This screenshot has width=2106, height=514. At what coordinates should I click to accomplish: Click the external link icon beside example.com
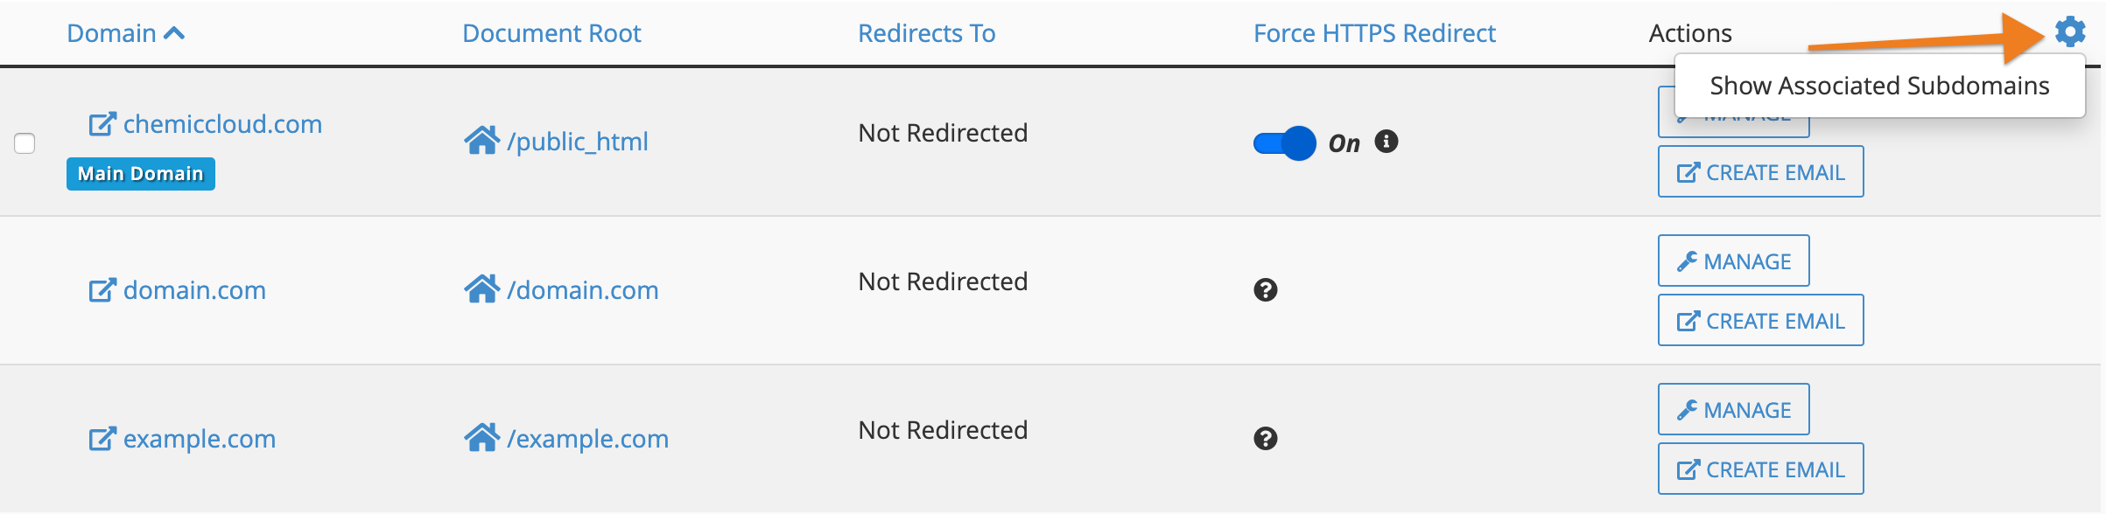point(102,437)
